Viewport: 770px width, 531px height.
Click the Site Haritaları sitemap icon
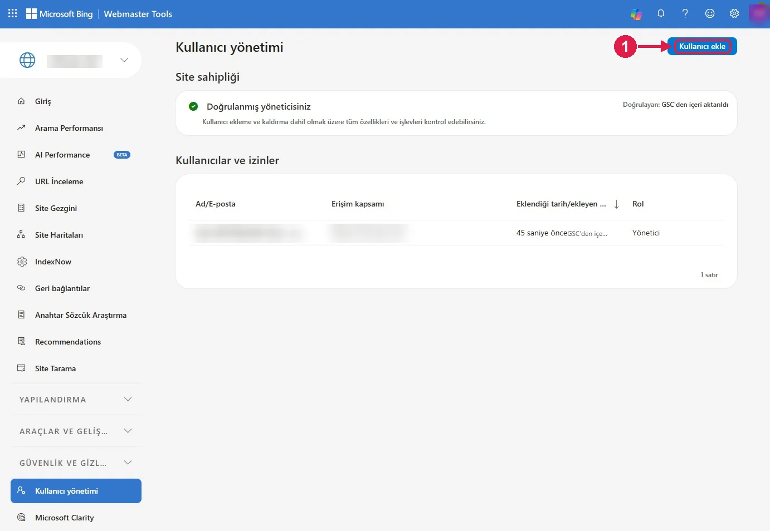(x=21, y=234)
